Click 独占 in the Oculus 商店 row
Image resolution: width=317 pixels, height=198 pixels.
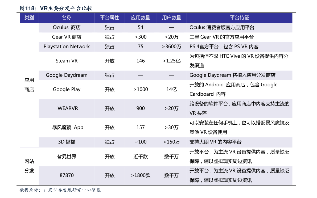coord(110,27)
